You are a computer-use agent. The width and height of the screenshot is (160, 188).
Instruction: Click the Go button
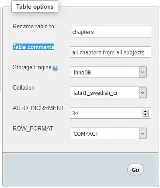(x=136, y=170)
